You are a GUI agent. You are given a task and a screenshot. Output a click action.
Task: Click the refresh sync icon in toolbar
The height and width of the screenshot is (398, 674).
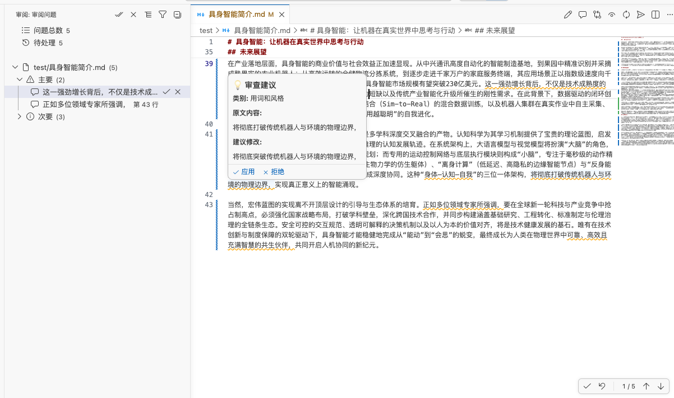tap(626, 15)
